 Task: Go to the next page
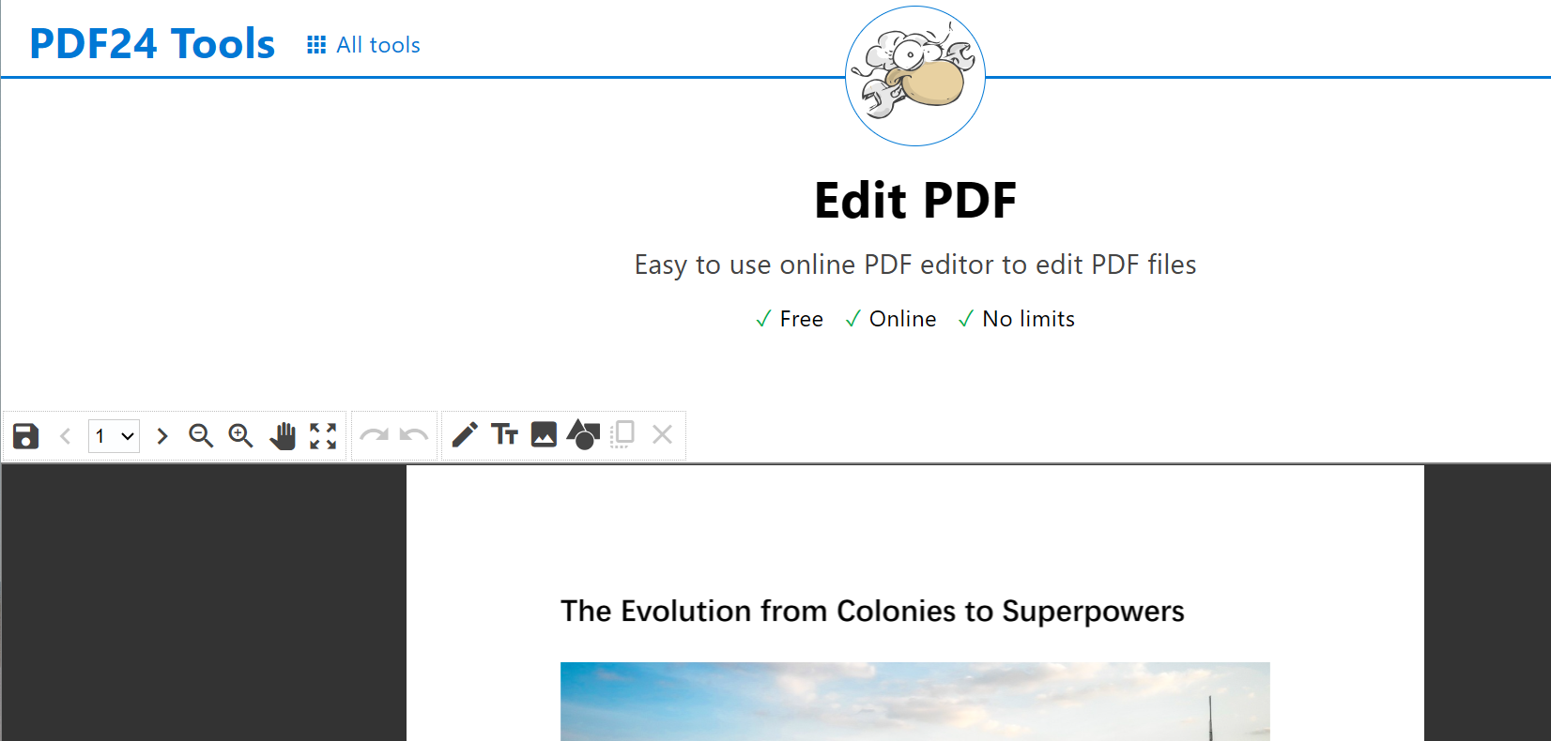162,435
